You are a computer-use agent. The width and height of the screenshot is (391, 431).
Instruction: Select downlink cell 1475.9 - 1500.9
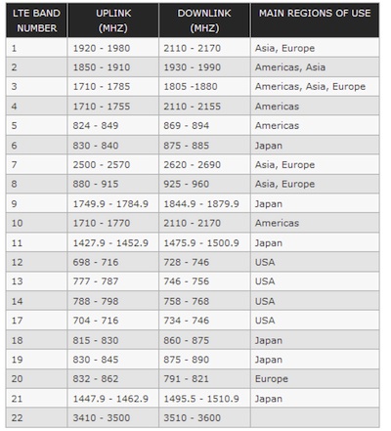204,242
